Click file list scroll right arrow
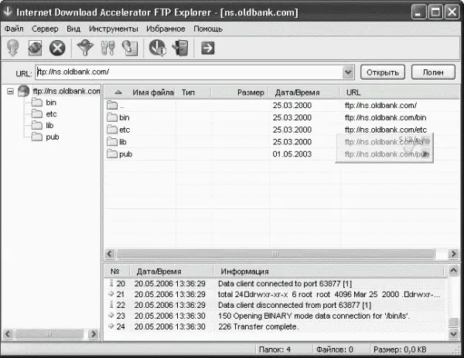The width and height of the screenshot is (464, 358). coord(453,254)
